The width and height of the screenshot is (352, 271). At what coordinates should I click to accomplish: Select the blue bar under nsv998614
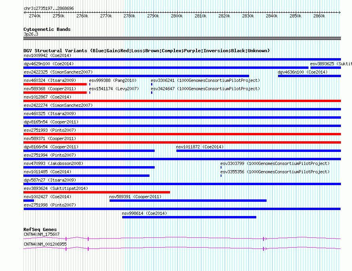pyautogui.click(x=189, y=217)
